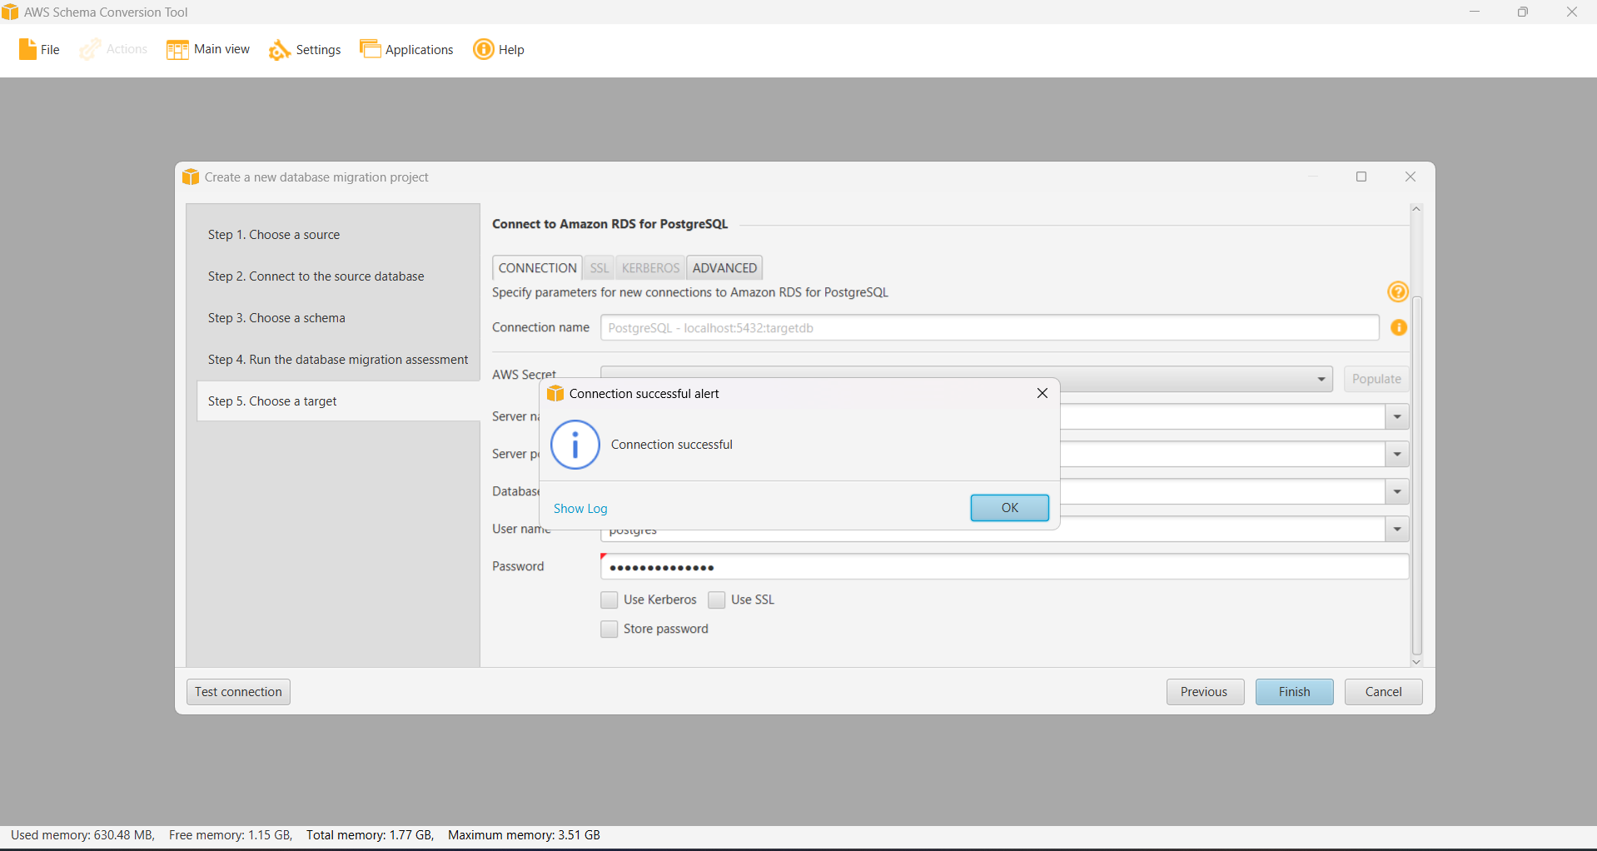Click the Help icon in toolbar

484,50
